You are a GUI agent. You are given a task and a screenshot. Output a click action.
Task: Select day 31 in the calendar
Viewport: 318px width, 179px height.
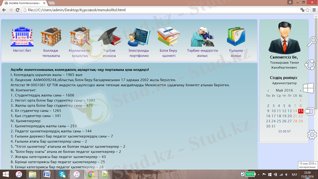coord(273,126)
